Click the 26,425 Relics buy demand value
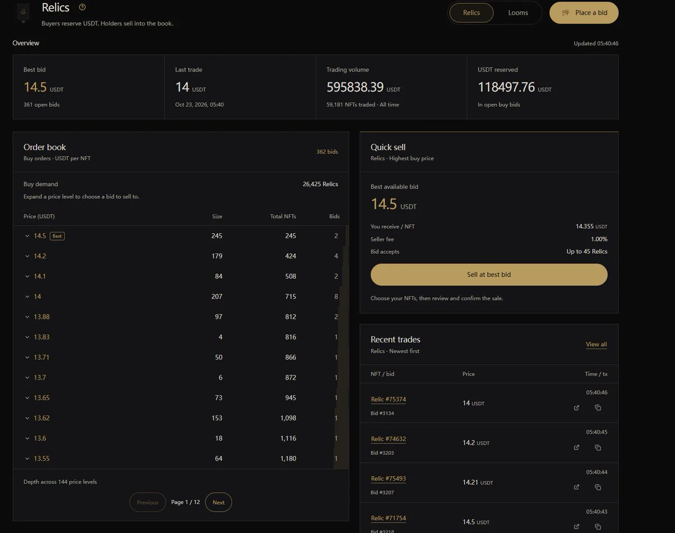The image size is (675, 533). click(321, 184)
